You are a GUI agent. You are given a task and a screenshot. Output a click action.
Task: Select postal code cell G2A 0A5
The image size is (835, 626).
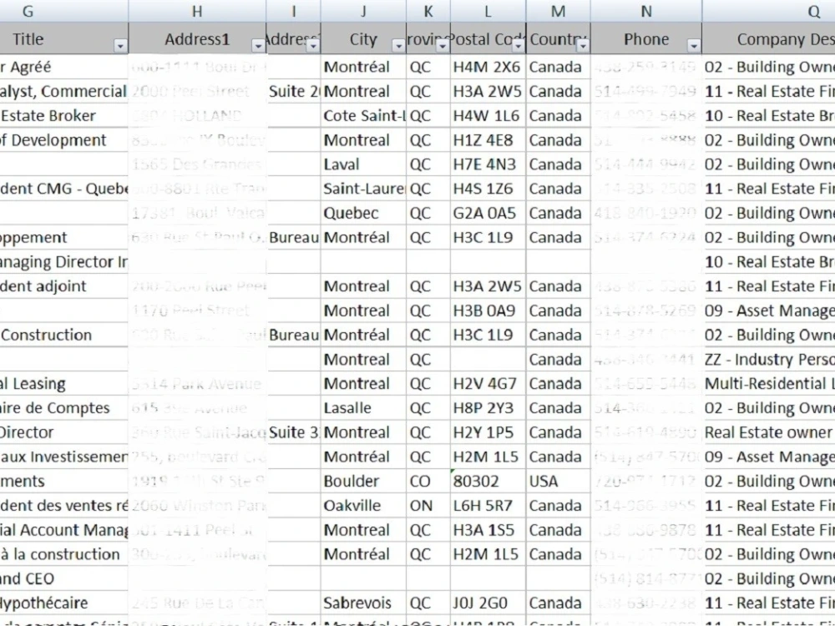(x=488, y=213)
